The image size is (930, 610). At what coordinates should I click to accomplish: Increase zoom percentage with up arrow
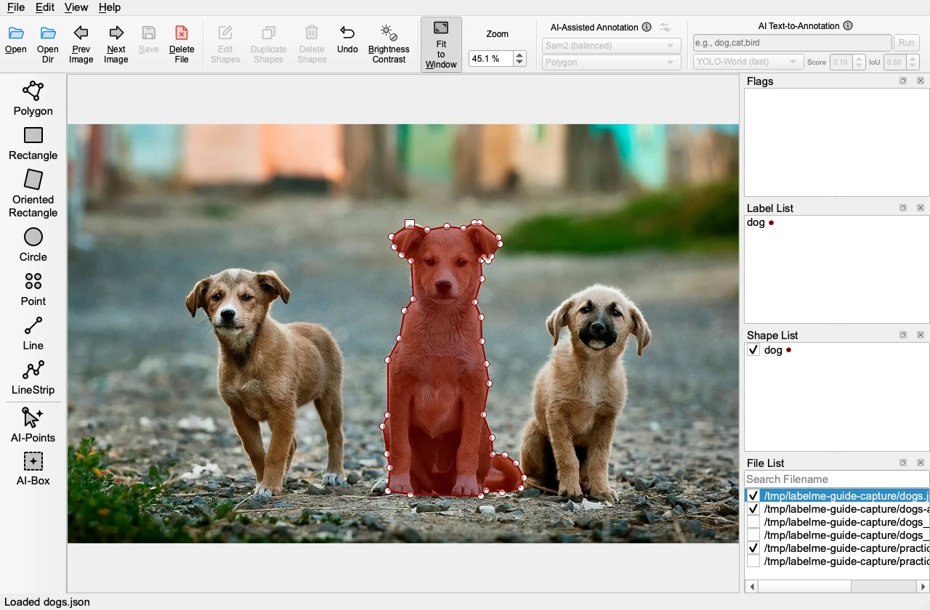click(x=519, y=55)
